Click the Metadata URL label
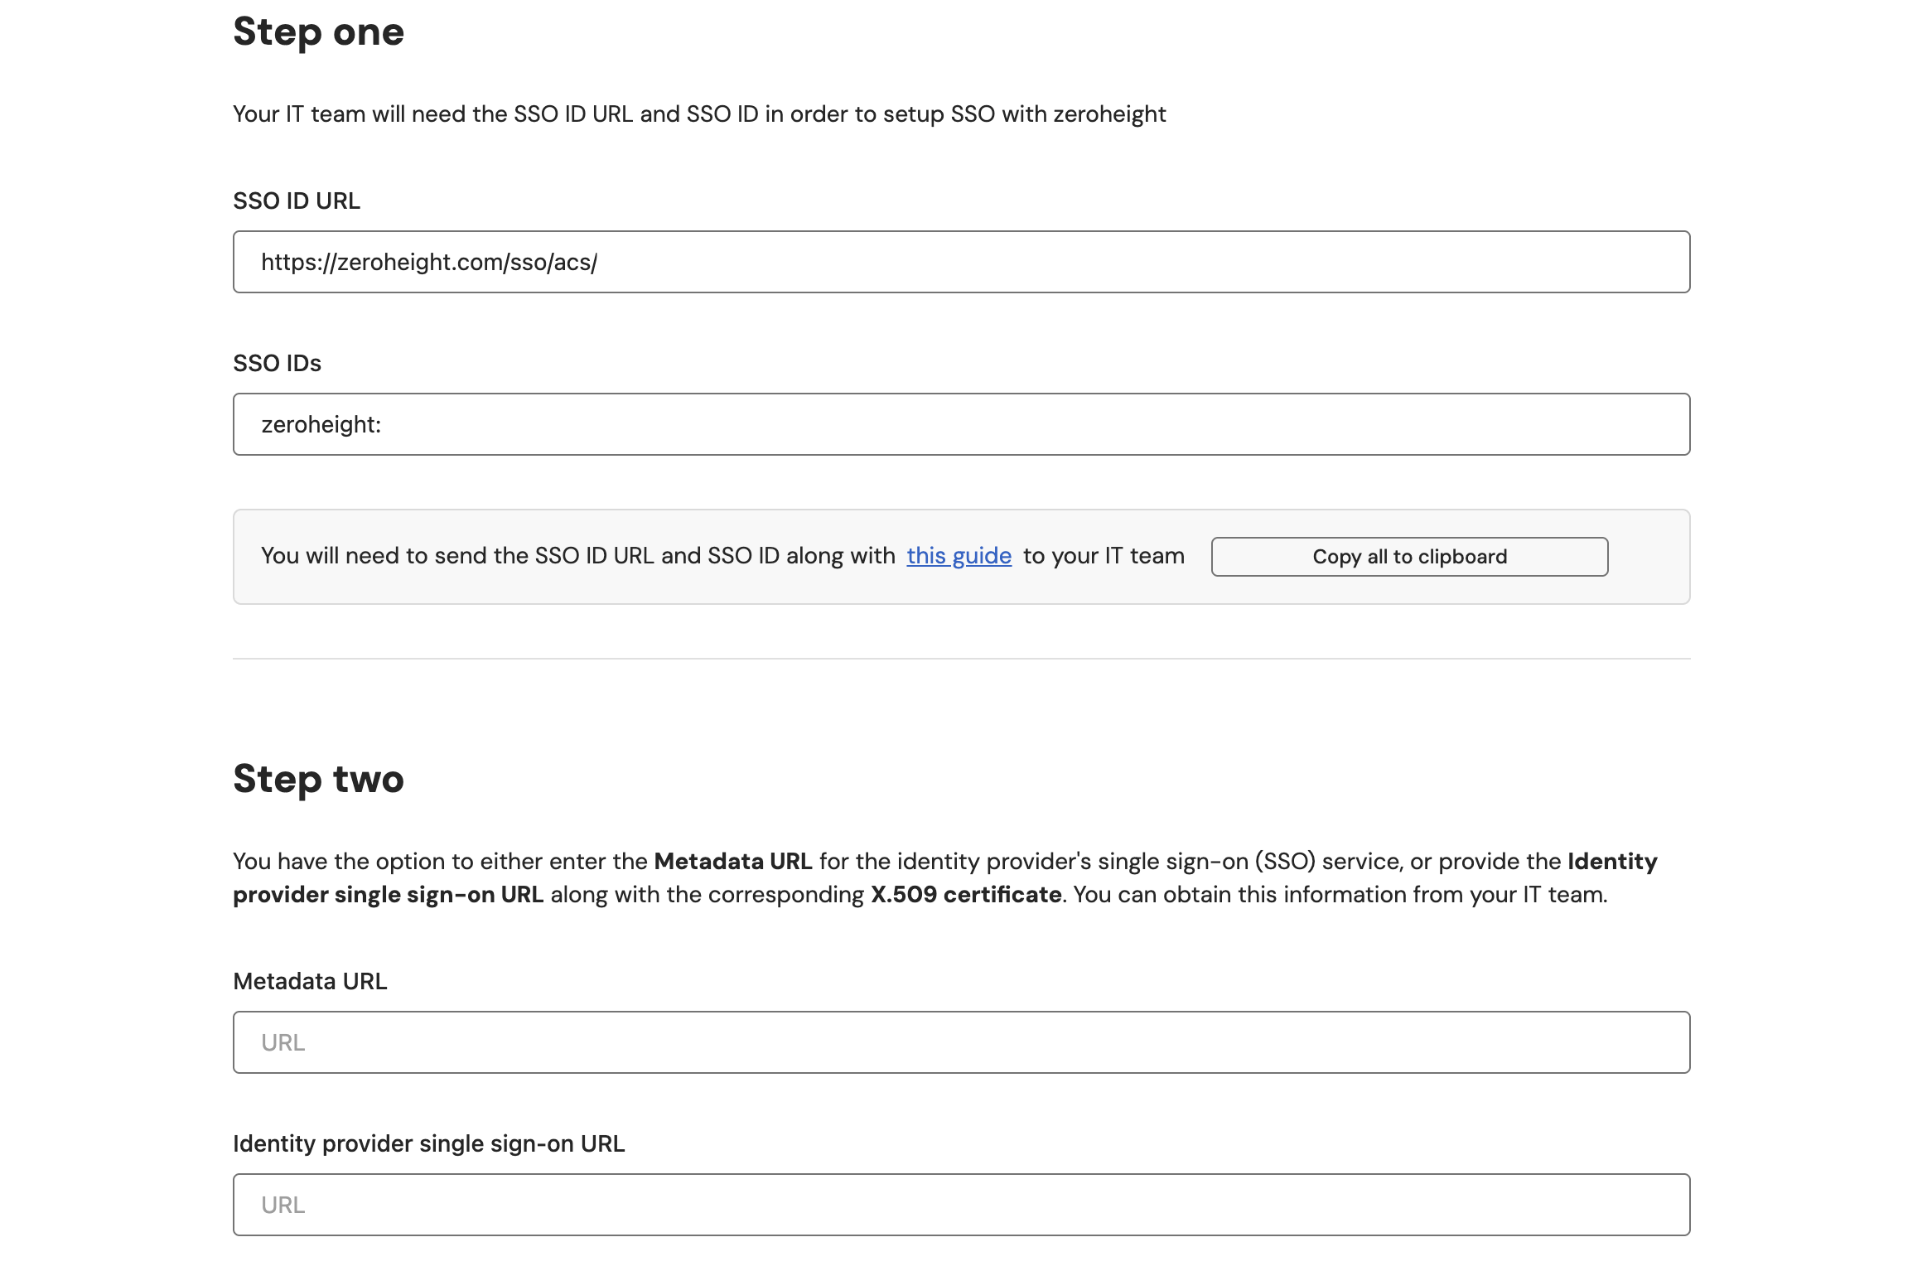 (x=309, y=981)
